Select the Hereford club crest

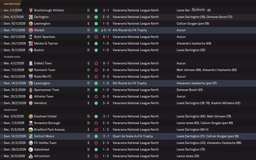click(x=31, y=103)
